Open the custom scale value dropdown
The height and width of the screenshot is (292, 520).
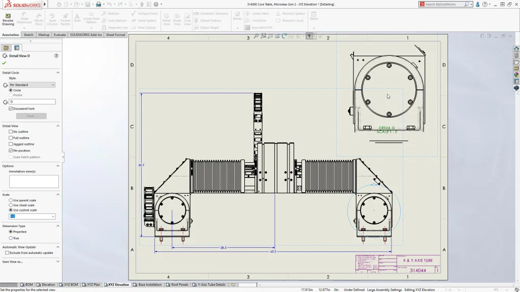pos(53,216)
